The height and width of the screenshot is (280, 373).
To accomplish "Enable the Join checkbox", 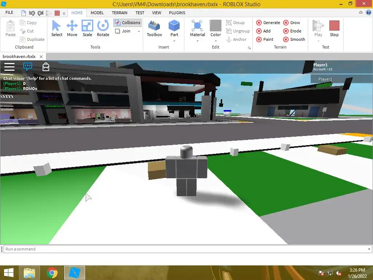I will [118, 31].
